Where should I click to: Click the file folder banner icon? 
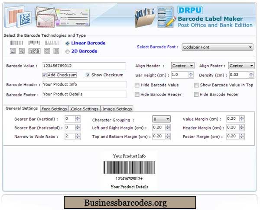[145, 18]
